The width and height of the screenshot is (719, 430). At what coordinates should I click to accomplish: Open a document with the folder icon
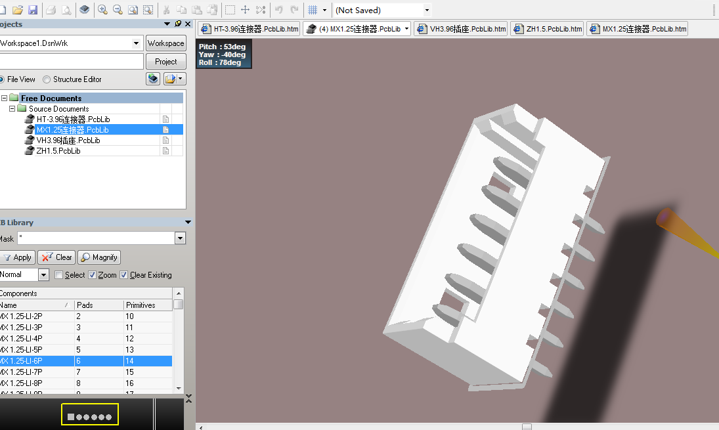pyautogui.click(x=18, y=10)
